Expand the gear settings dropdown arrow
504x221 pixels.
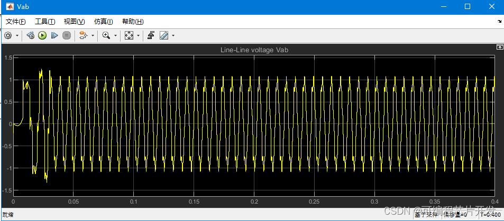click(x=17, y=36)
